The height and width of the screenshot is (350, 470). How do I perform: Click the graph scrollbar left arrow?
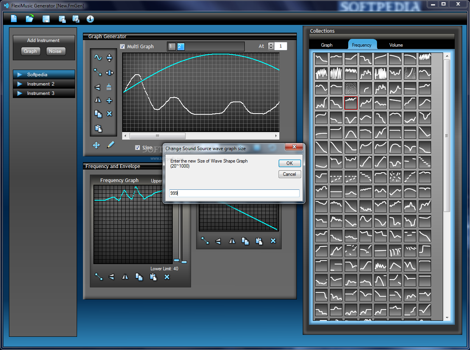(125, 136)
